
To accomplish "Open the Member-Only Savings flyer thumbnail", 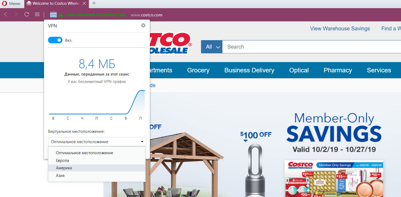I will (x=334, y=179).
